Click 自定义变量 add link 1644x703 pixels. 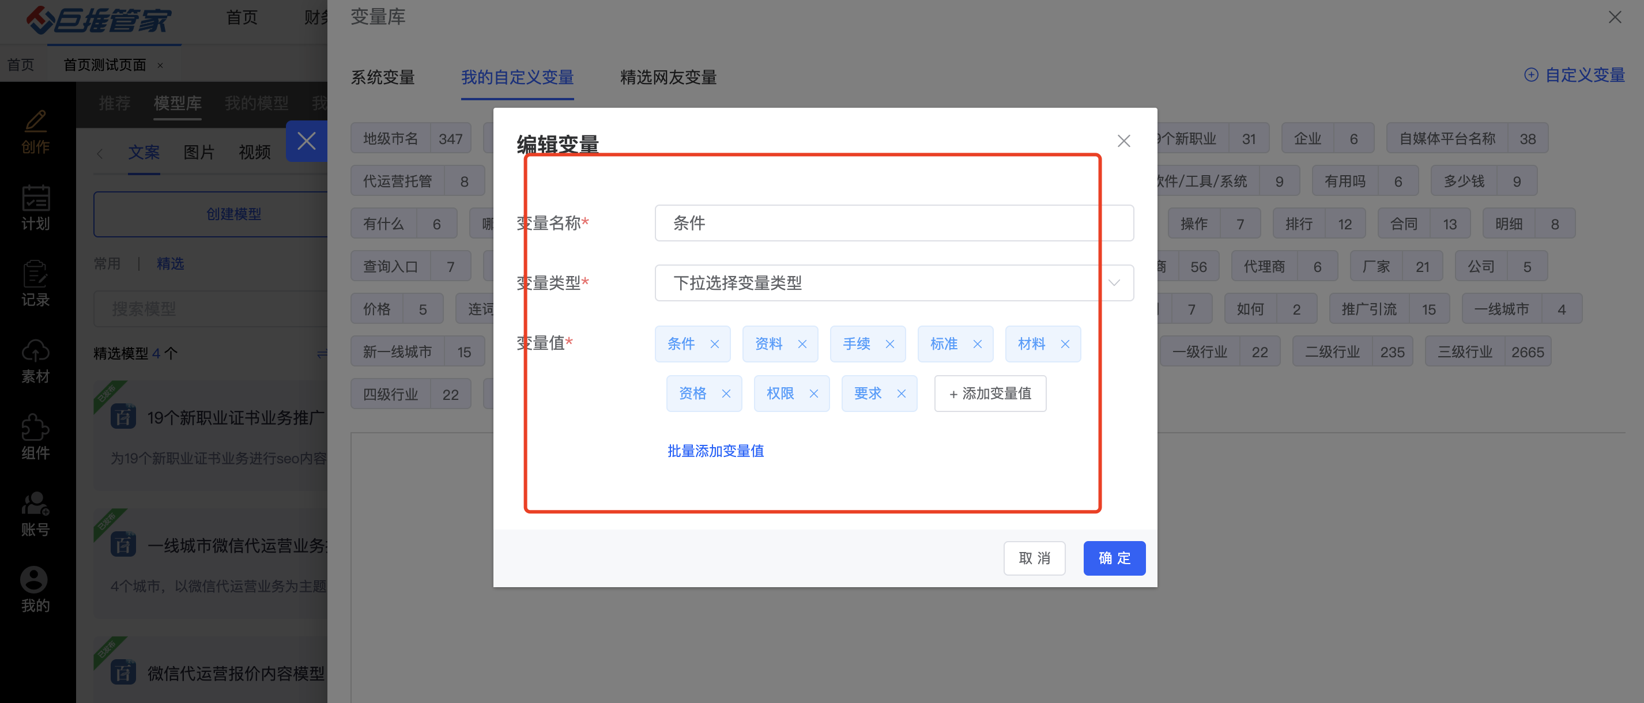pyautogui.click(x=1574, y=75)
